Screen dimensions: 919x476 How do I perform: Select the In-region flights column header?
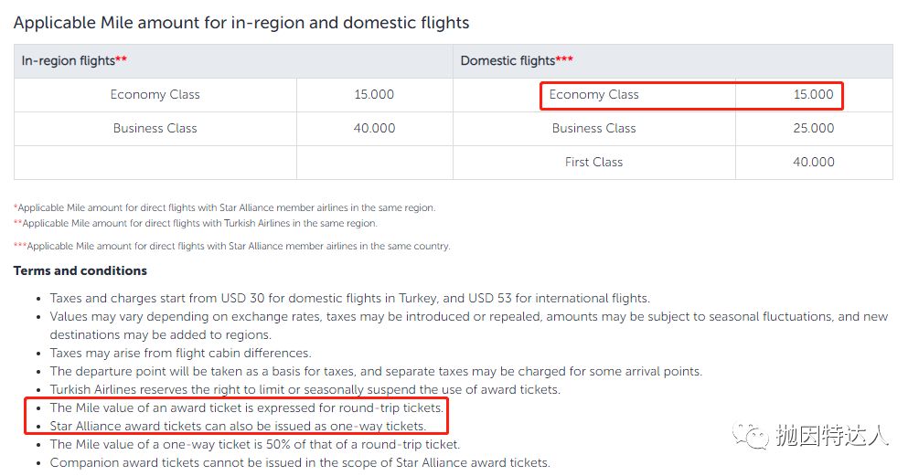(x=74, y=61)
